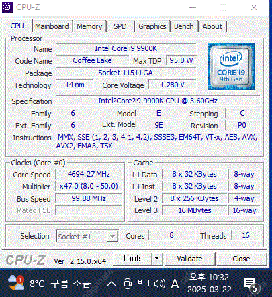
Task: Click the Validate button
Action: (189, 259)
